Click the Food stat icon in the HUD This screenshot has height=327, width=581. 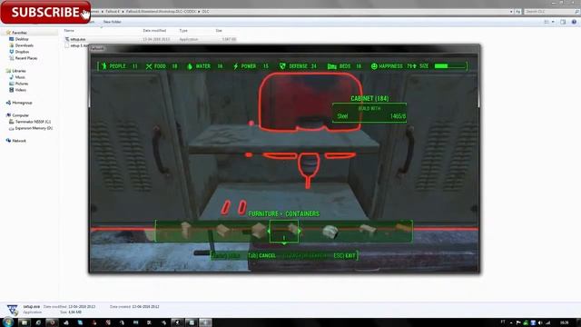(x=149, y=66)
